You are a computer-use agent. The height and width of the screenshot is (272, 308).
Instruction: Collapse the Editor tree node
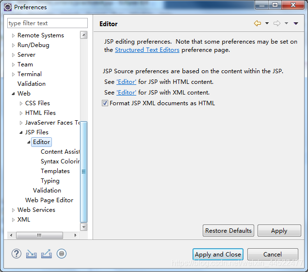[x=29, y=142]
